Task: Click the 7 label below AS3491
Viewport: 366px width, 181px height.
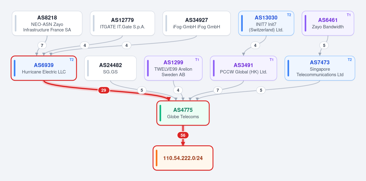Action: tap(217, 90)
